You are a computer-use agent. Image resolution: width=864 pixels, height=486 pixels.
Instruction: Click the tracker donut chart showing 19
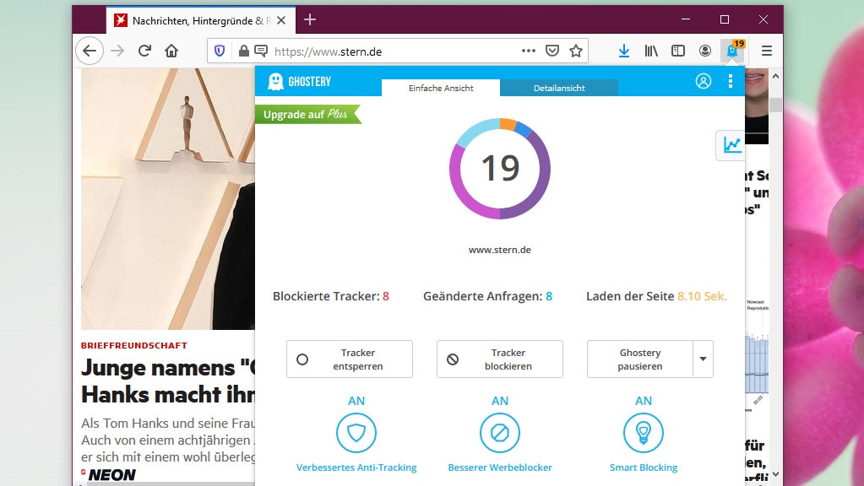tap(500, 169)
